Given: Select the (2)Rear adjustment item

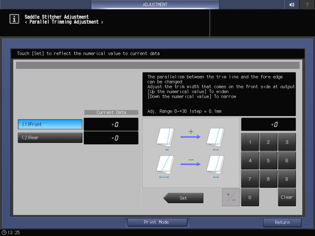Looking at the screenshot, I should (x=50, y=137).
